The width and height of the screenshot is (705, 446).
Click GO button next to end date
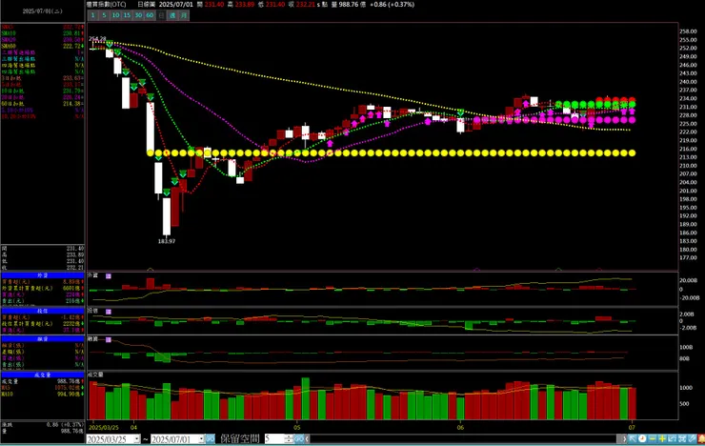coord(210,438)
